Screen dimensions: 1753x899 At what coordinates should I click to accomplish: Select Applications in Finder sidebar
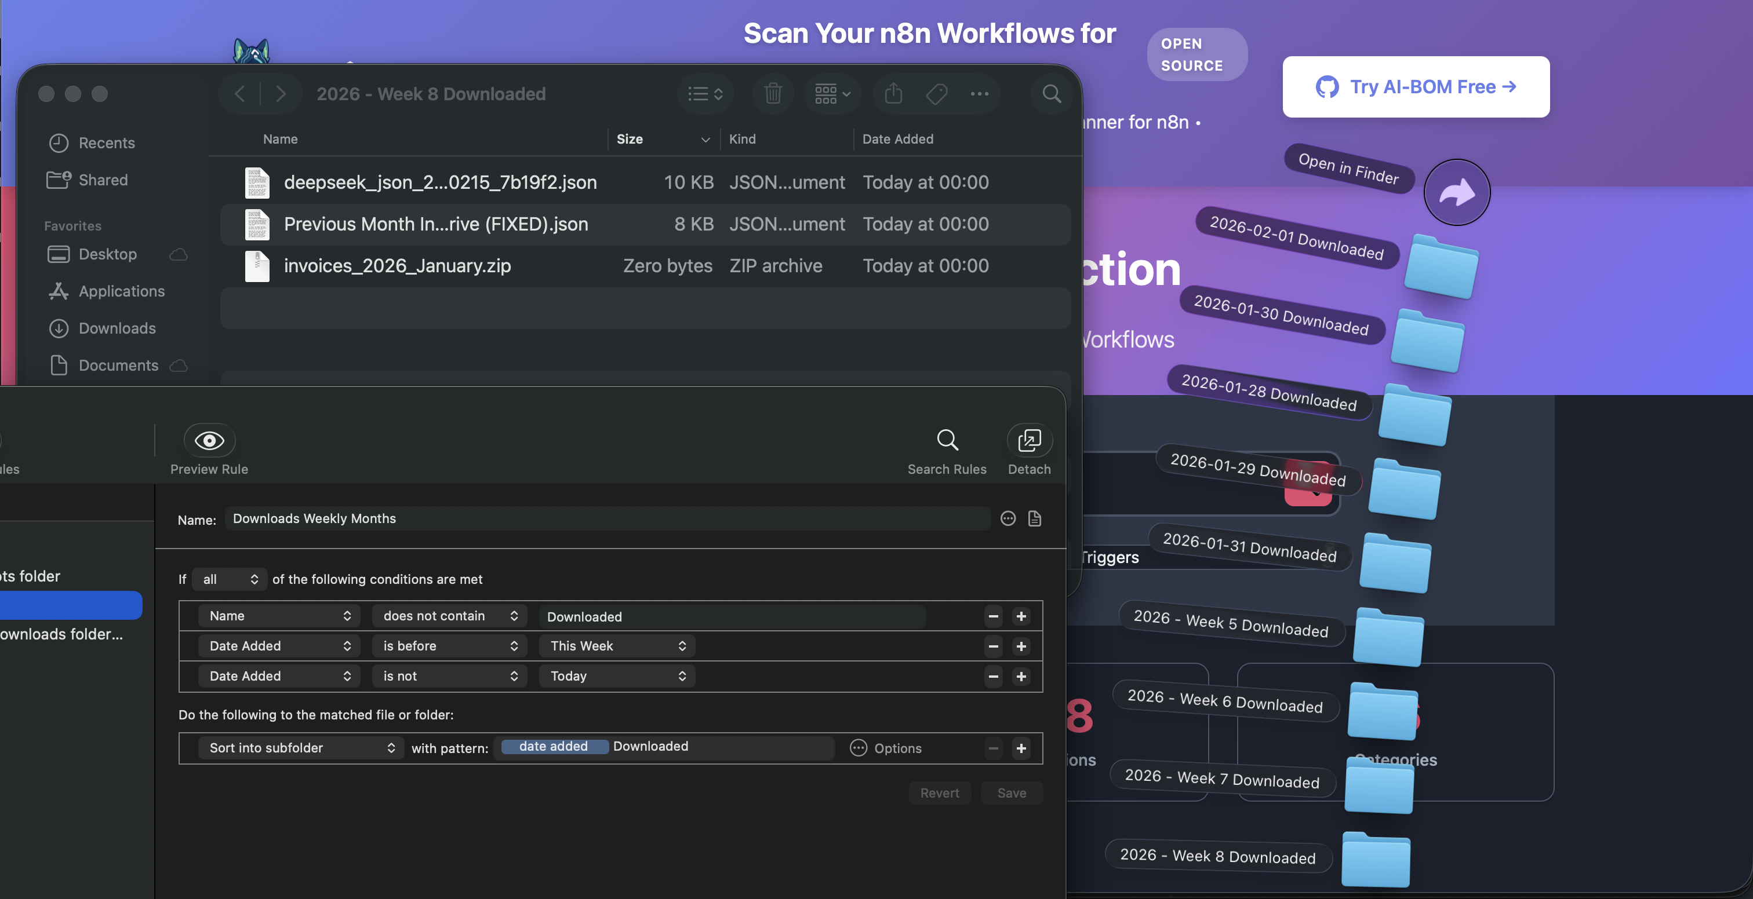(121, 291)
